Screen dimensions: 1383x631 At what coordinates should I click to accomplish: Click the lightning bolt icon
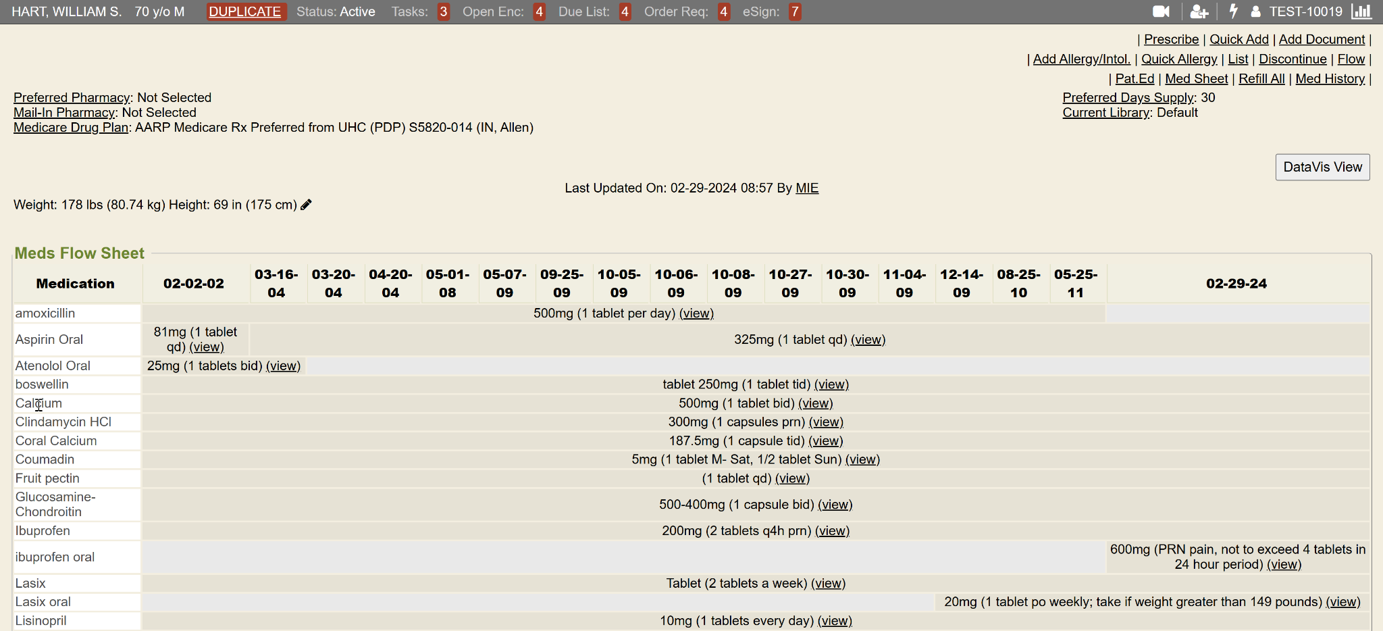pyautogui.click(x=1235, y=11)
